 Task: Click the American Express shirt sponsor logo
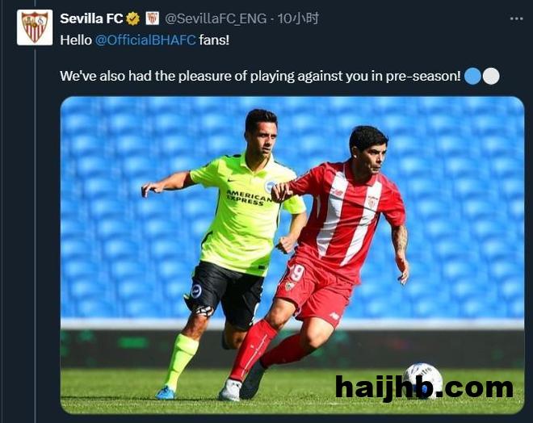click(x=249, y=198)
